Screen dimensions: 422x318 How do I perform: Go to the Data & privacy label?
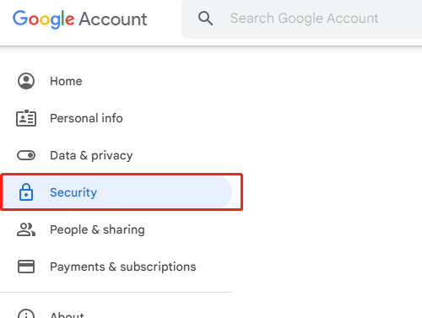pyautogui.click(x=91, y=155)
